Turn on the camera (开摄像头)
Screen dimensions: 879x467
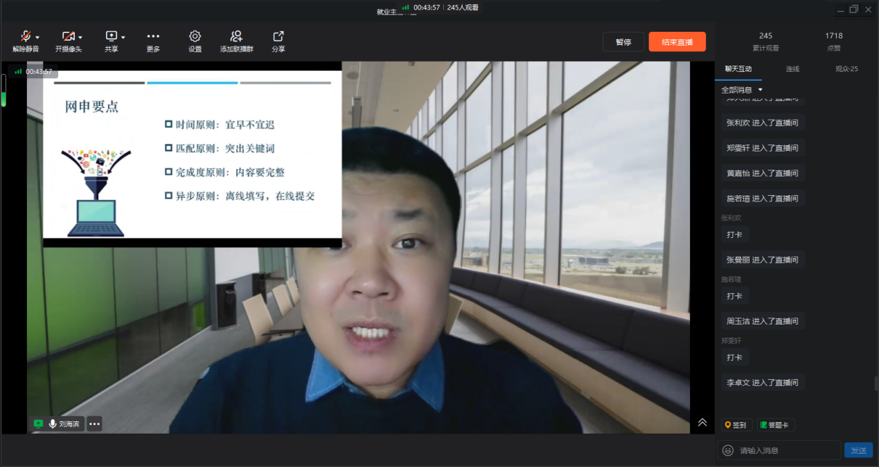68,37
